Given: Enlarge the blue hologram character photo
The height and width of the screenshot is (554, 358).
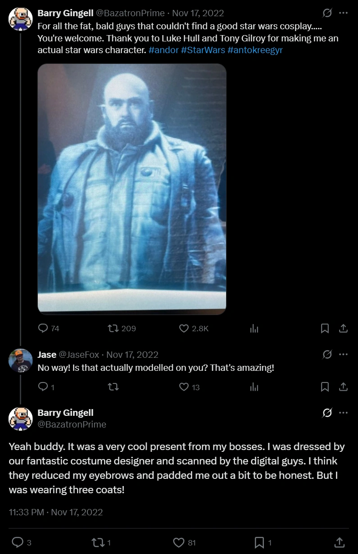Looking at the screenshot, I should click(x=132, y=189).
